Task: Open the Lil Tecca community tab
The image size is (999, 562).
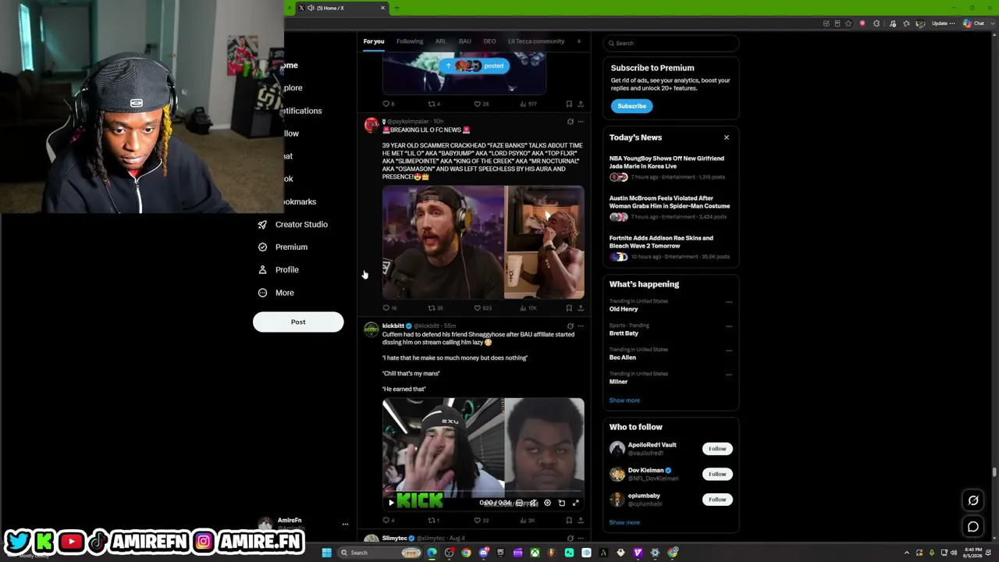Action: (x=536, y=41)
